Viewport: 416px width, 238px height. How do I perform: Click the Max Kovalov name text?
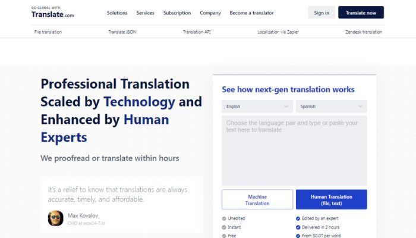click(x=83, y=215)
